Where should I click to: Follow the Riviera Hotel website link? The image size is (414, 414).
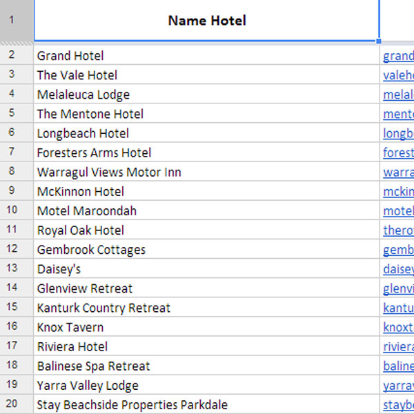pyautogui.click(x=399, y=346)
